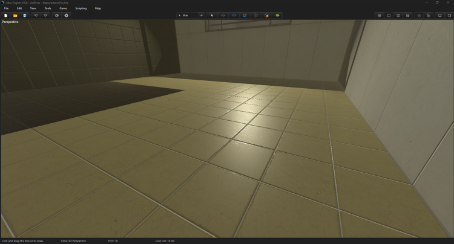Click the Perspective viewport label
The height and width of the screenshot is (244, 454).
(x=10, y=22)
